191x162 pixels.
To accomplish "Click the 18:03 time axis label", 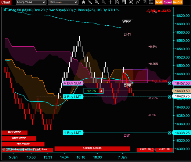I will pyautogui.click(x=97, y=157).
